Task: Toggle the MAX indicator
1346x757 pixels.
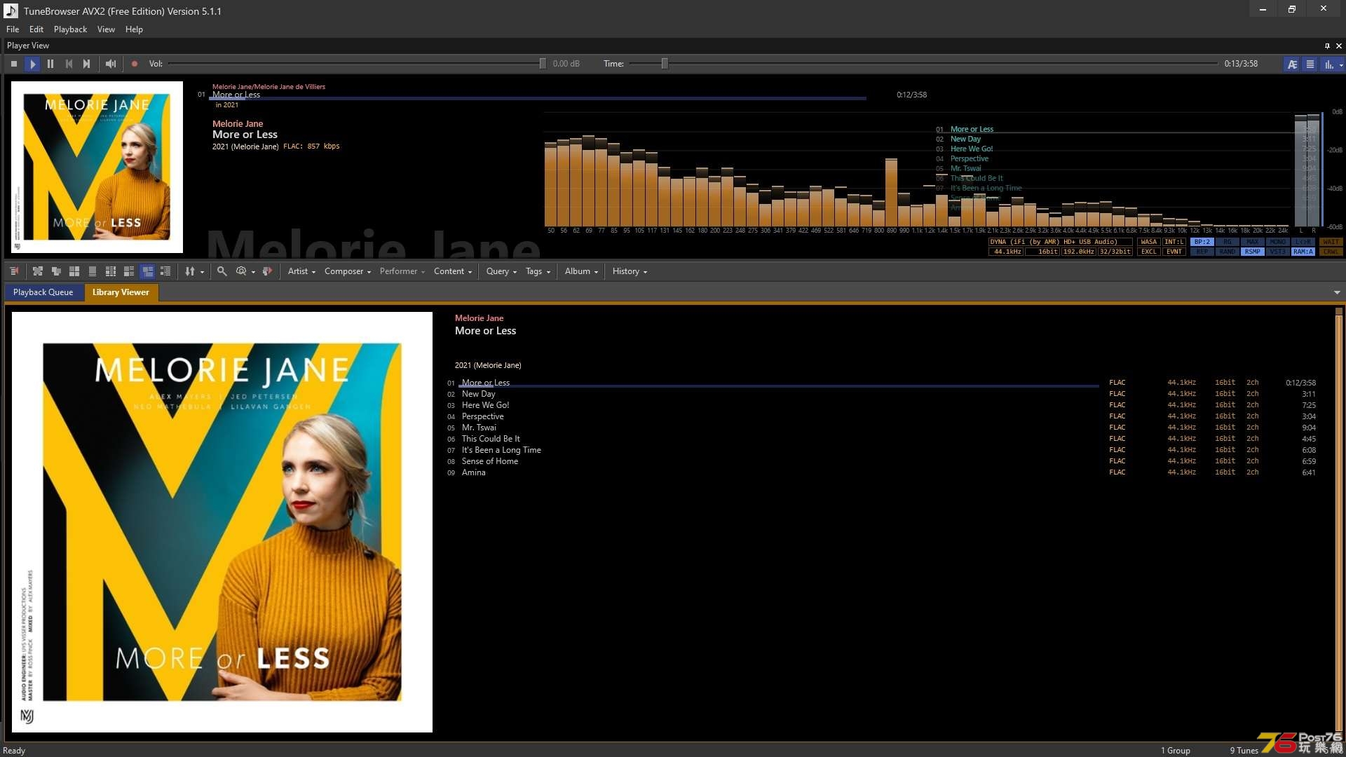Action: (1253, 242)
